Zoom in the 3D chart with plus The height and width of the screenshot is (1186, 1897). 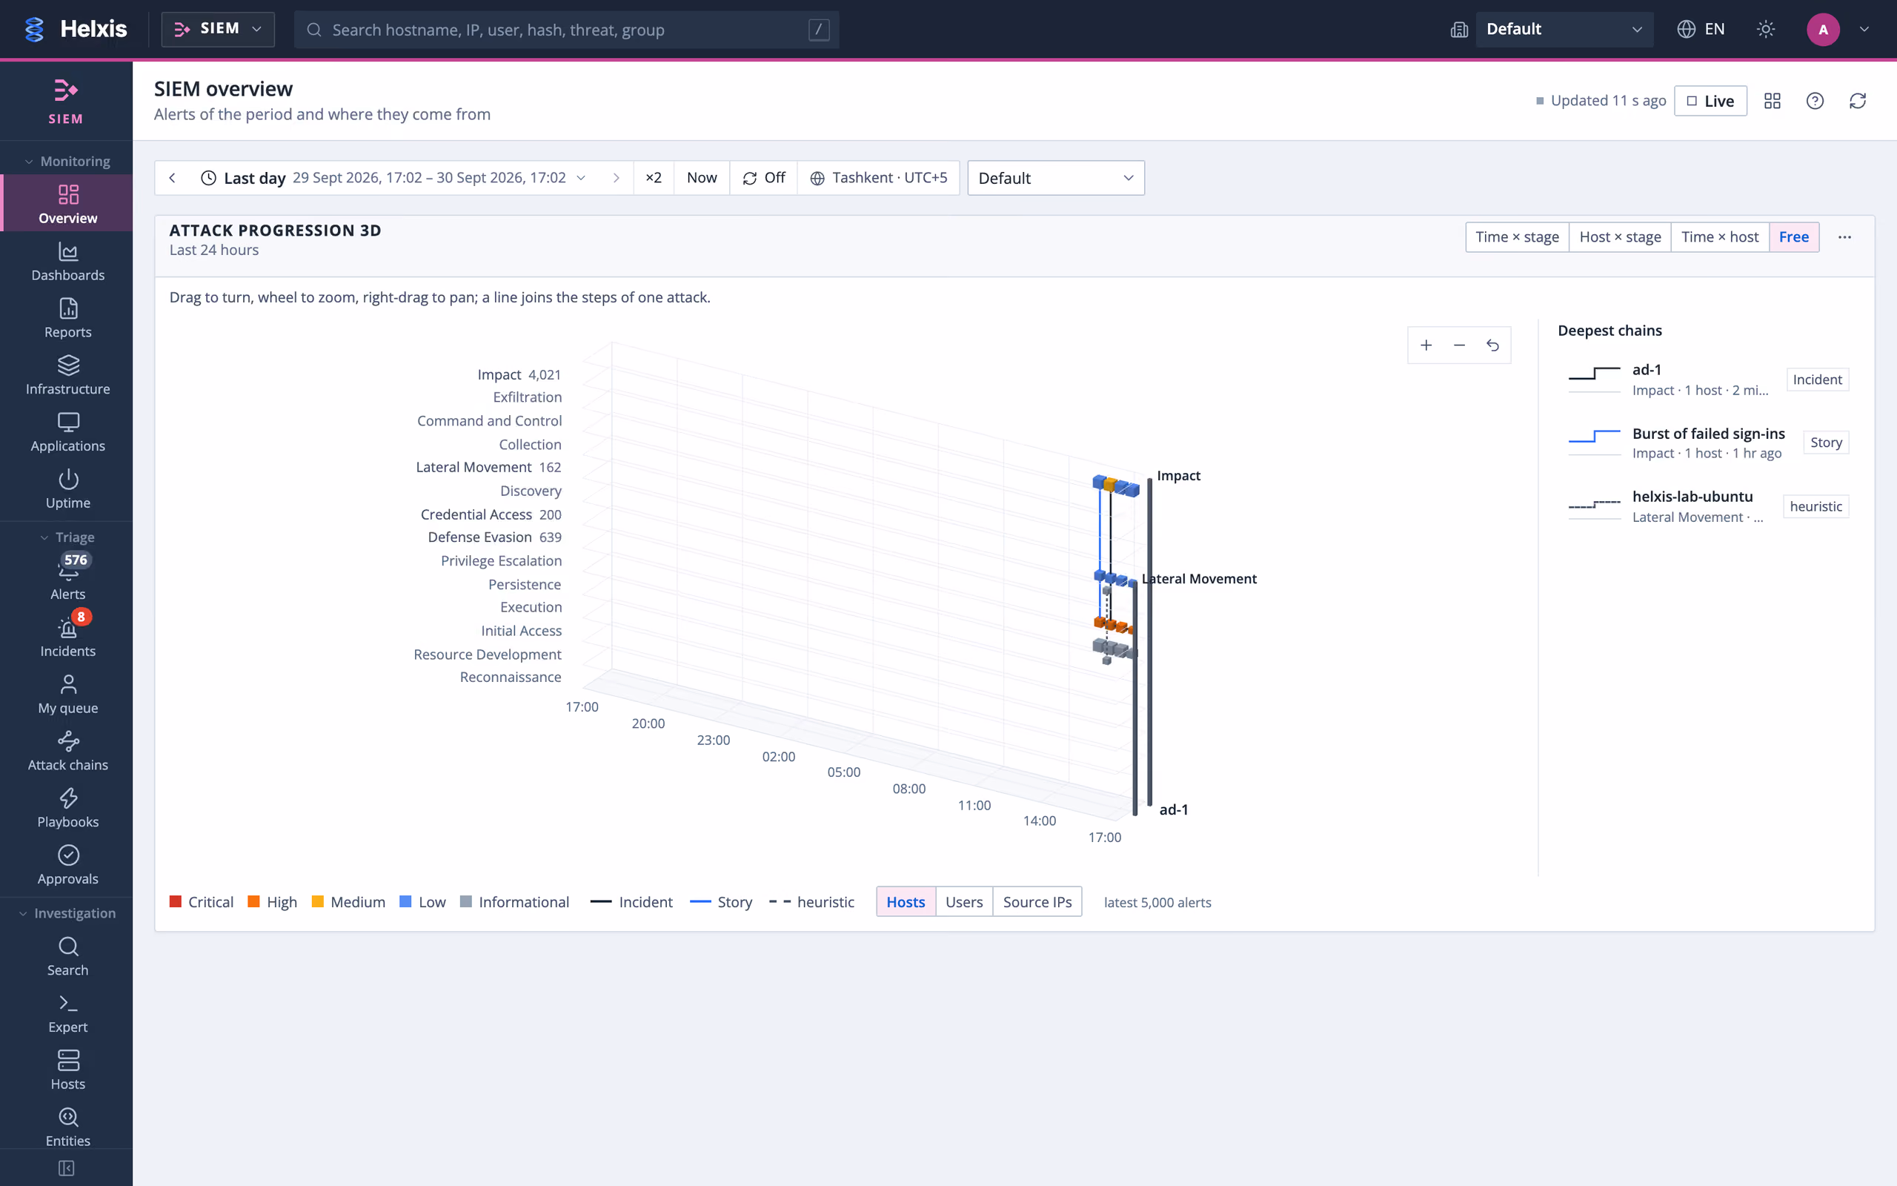[x=1426, y=345]
